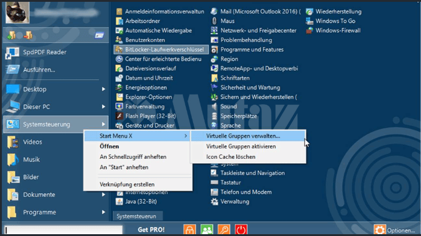Click the Energieoptionen icon

(x=119, y=87)
